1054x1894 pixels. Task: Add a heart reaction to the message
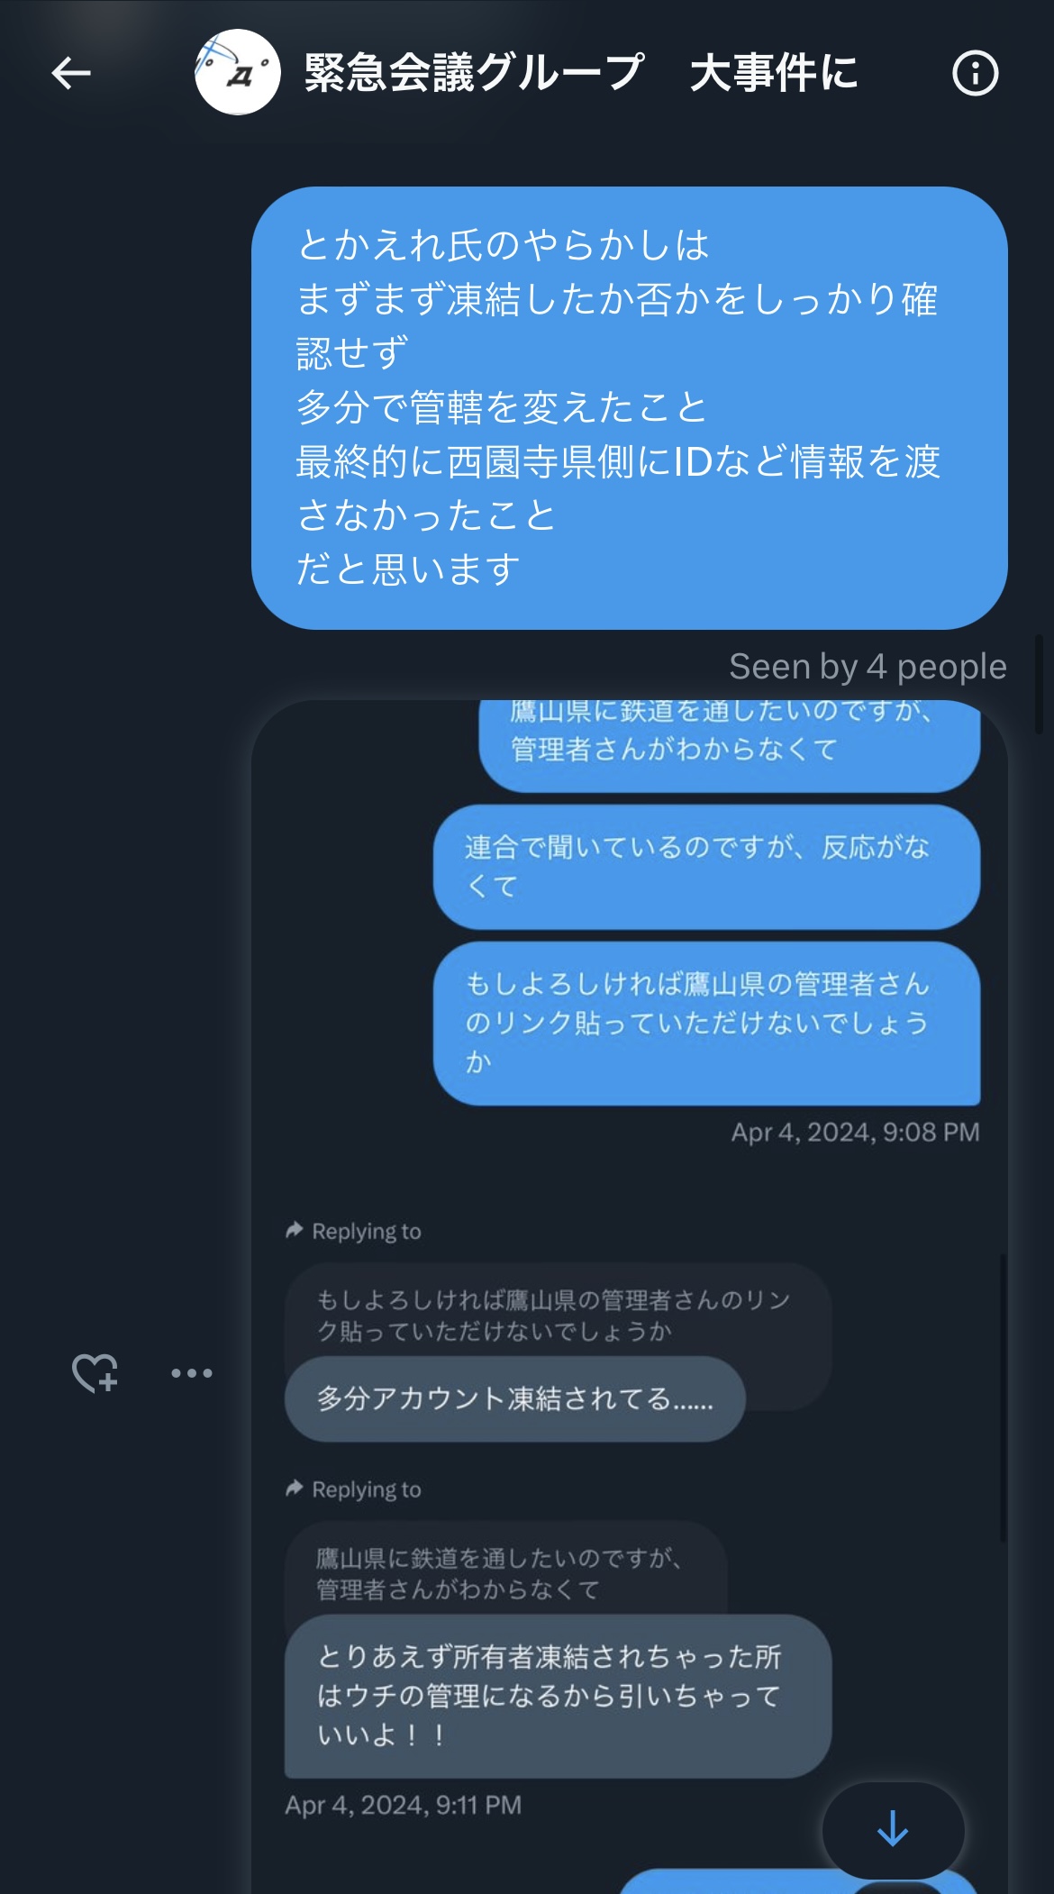coord(95,1373)
